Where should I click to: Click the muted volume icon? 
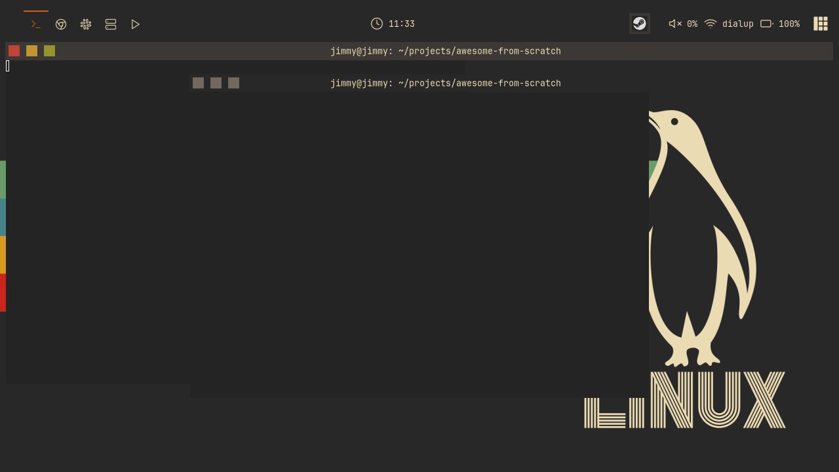coord(675,24)
